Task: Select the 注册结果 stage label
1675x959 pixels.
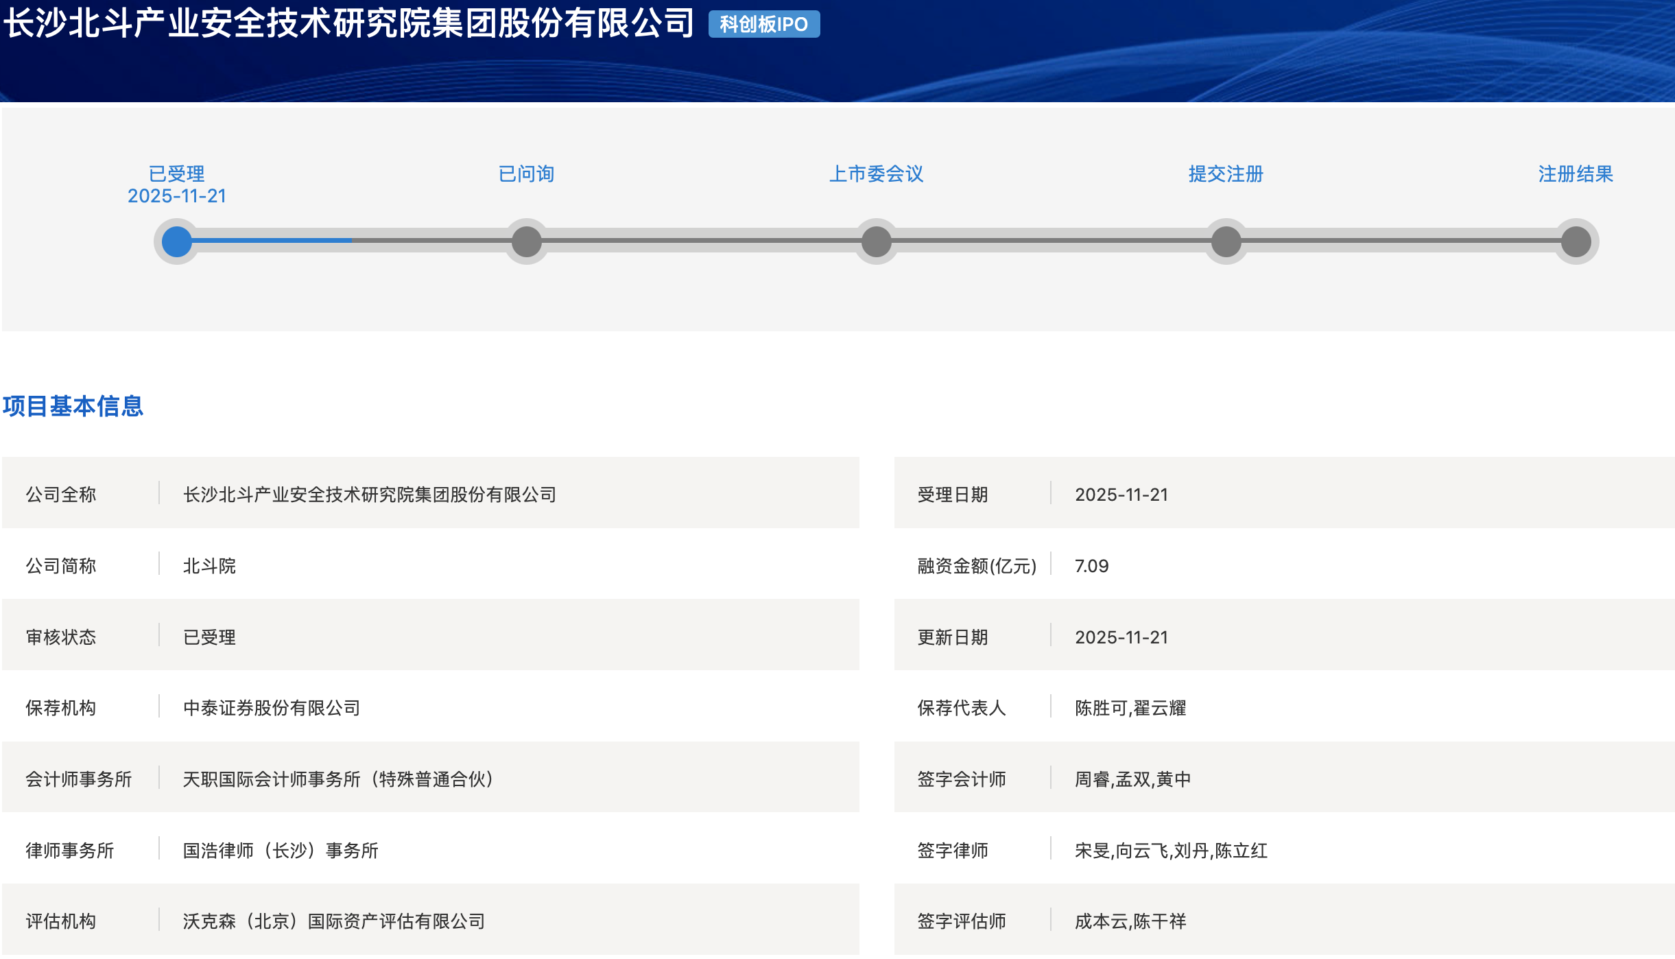Action: click(x=1576, y=174)
